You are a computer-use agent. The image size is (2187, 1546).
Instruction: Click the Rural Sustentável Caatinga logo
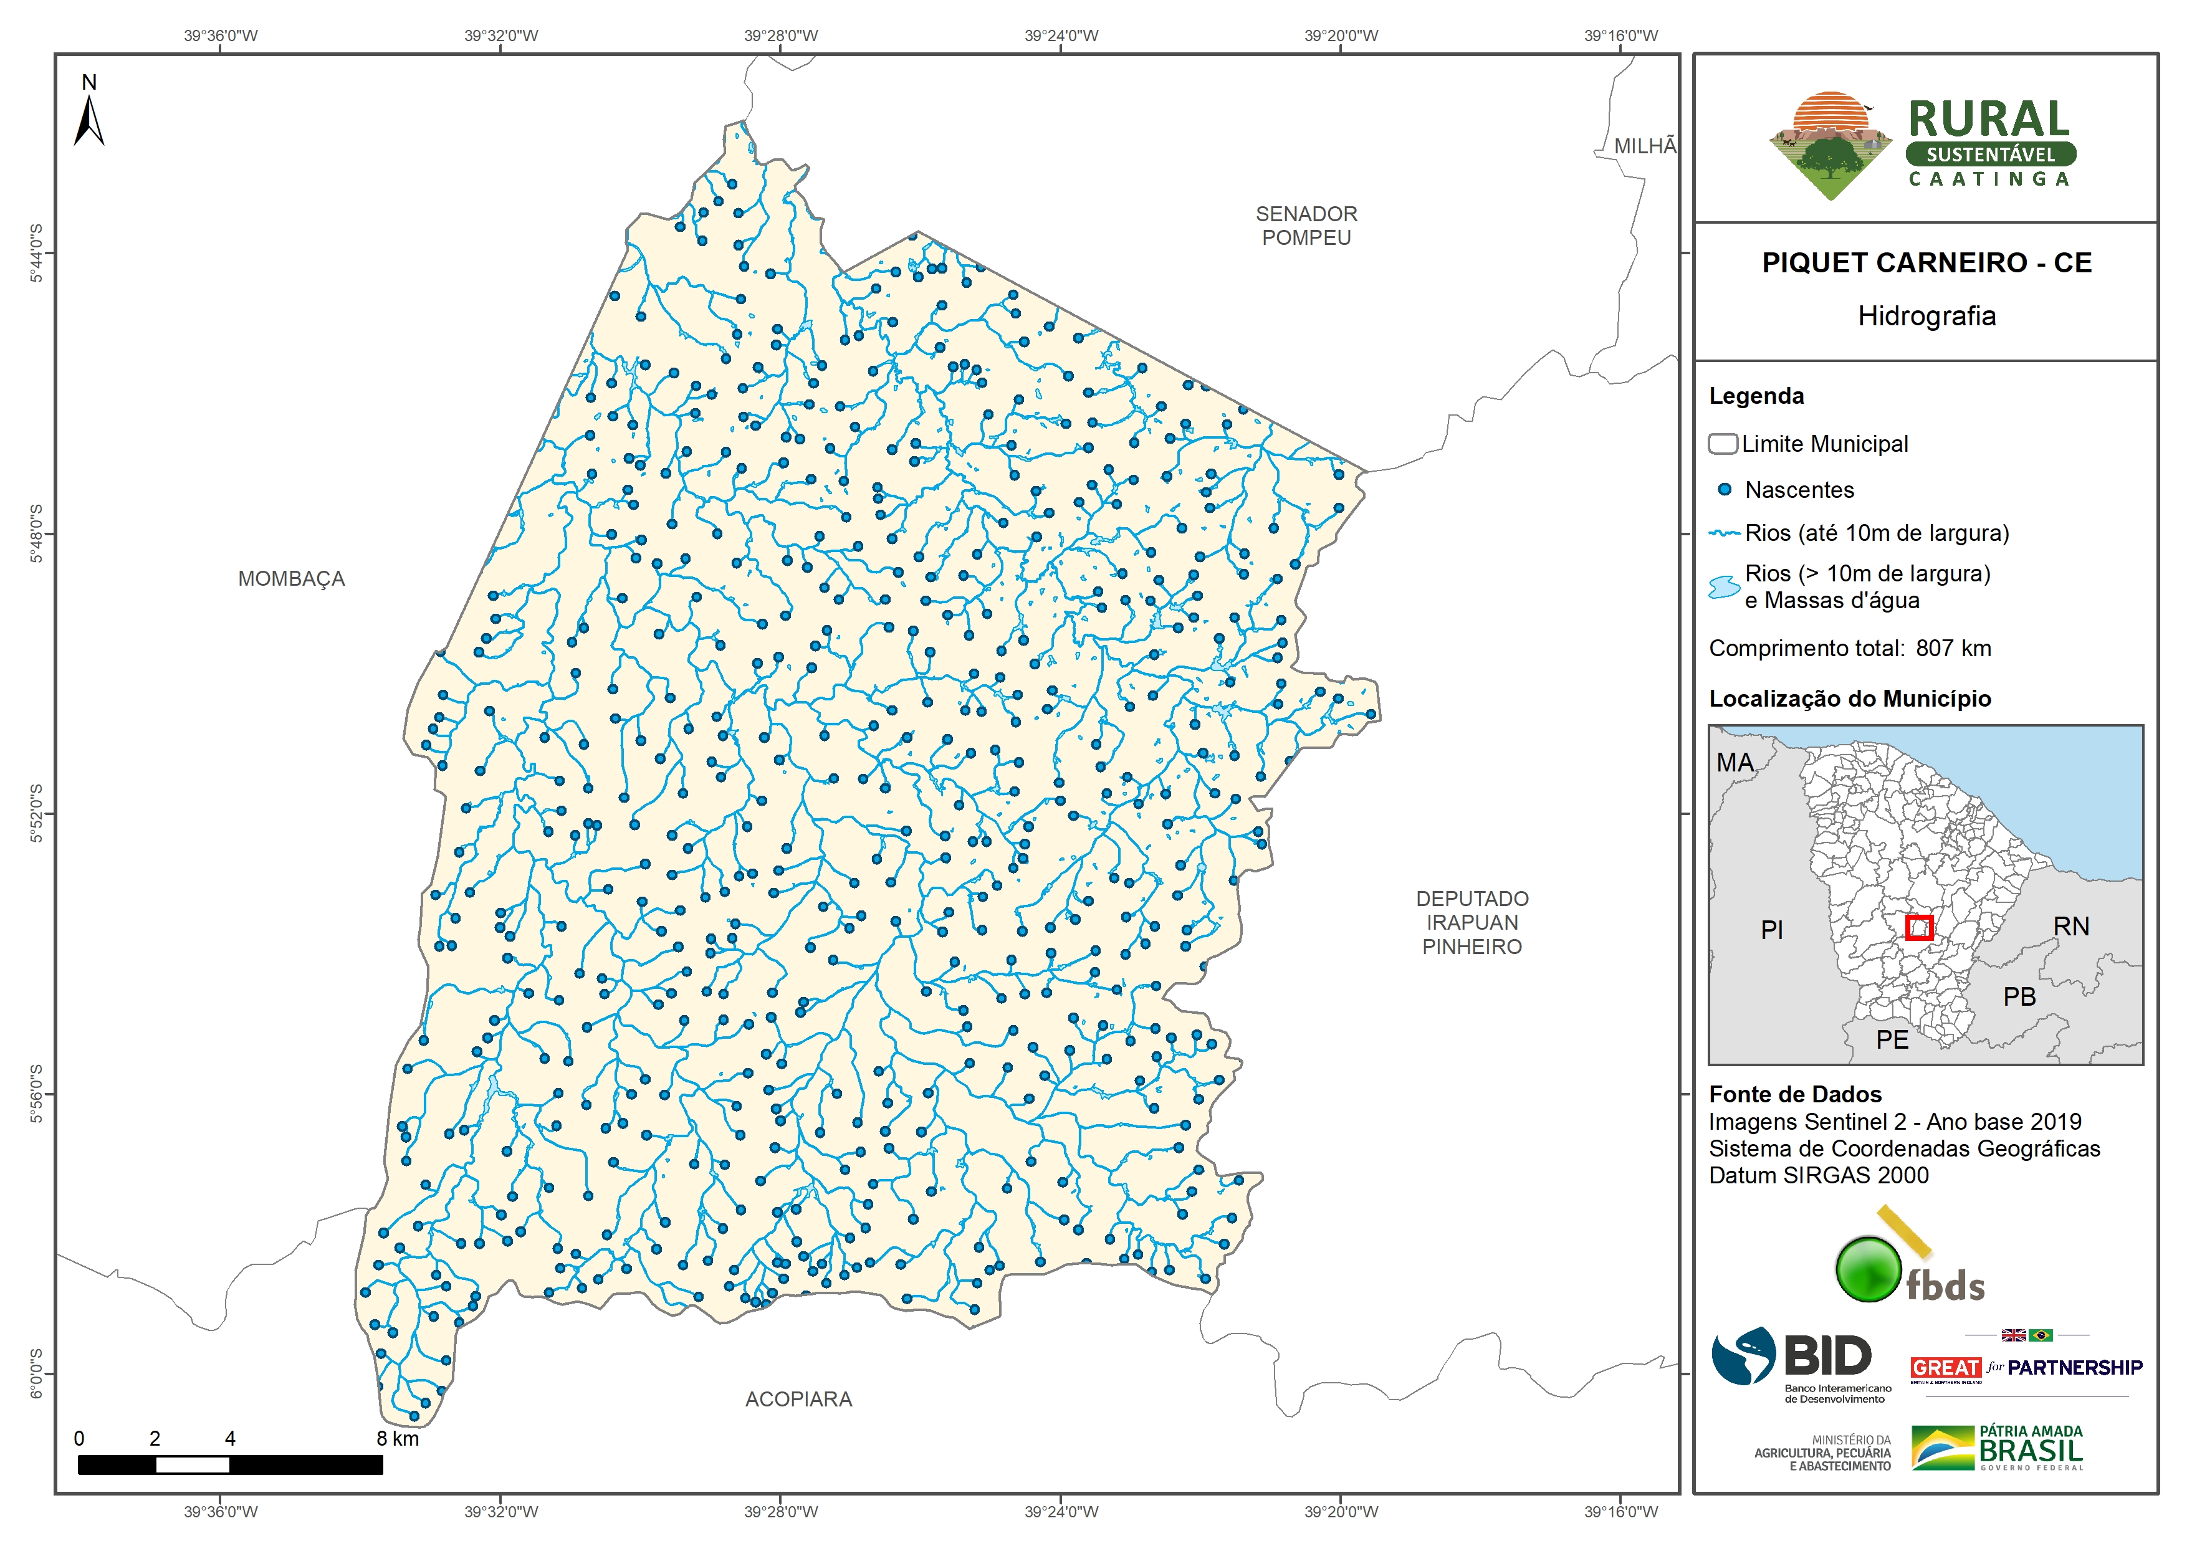(1923, 145)
